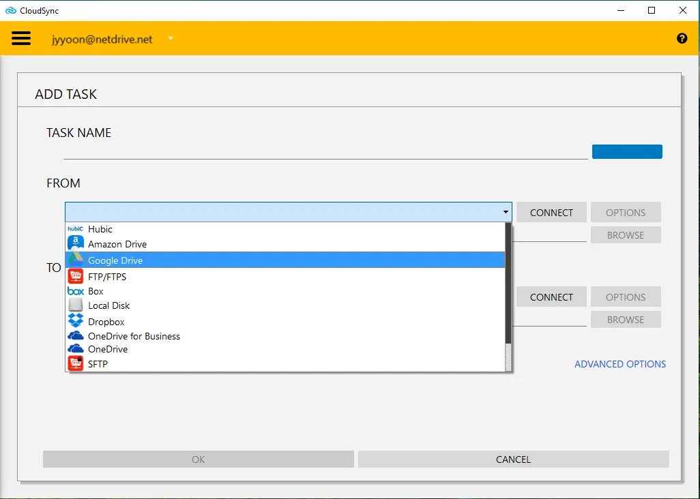
Task: Click the CloudSync title bar logo
Action: coord(10,10)
